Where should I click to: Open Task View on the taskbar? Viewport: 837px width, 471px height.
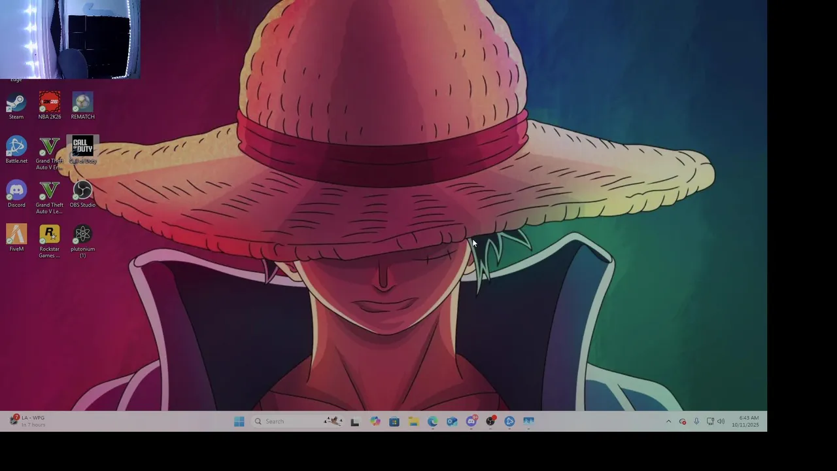[355, 421]
